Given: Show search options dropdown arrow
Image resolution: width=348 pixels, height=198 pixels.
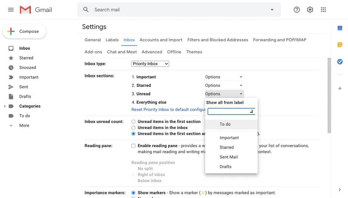Looking at the screenshot, I should (272, 10).
